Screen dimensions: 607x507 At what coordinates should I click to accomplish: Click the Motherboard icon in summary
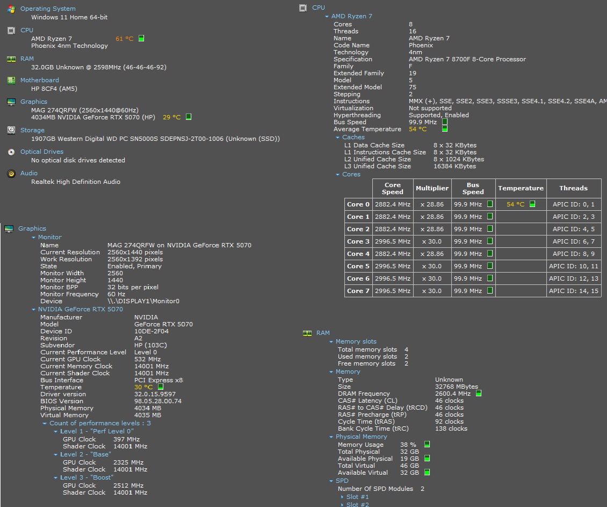point(11,80)
